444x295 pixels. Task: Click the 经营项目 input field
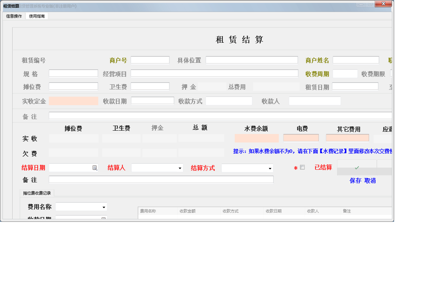click(214, 73)
